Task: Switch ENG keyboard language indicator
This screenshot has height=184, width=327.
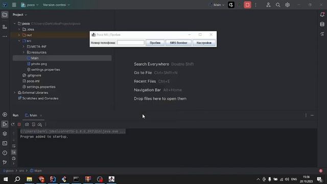Action: pyautogui.click(x=294, y=179)
